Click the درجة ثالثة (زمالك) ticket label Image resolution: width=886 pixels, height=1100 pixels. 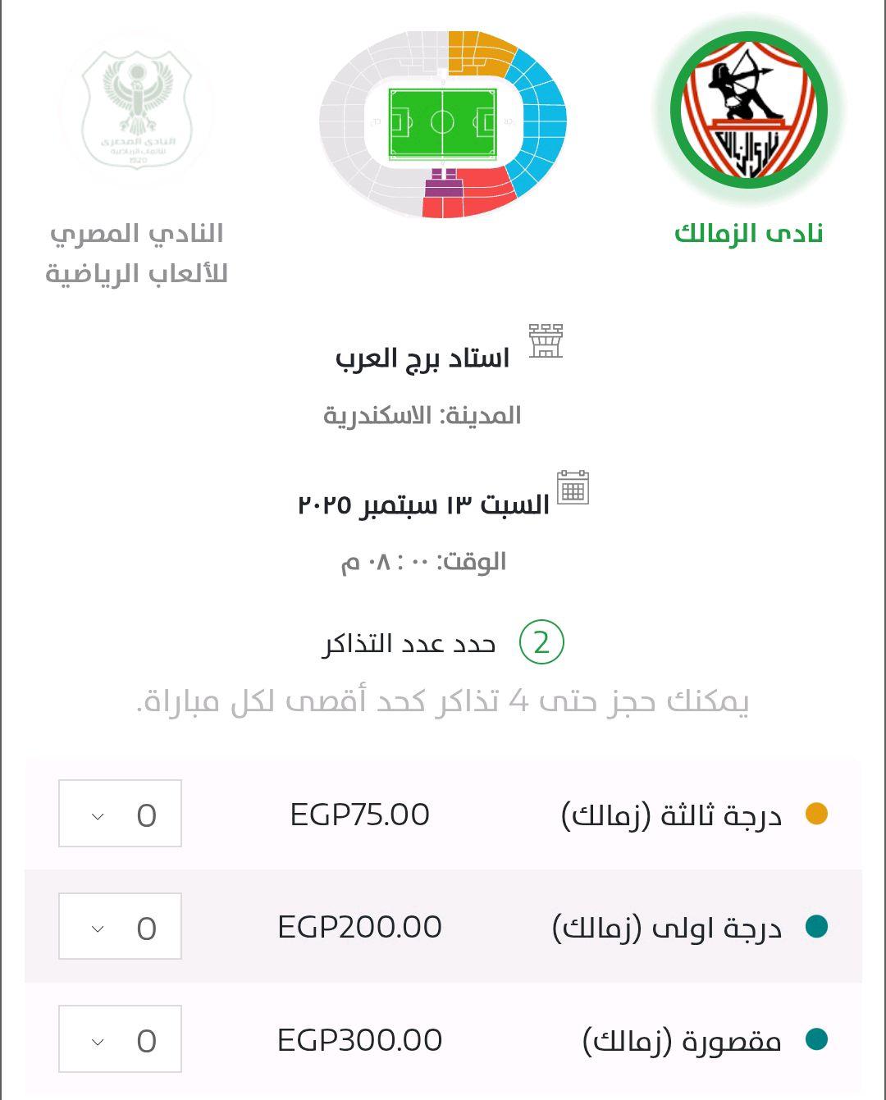(671, 815)
